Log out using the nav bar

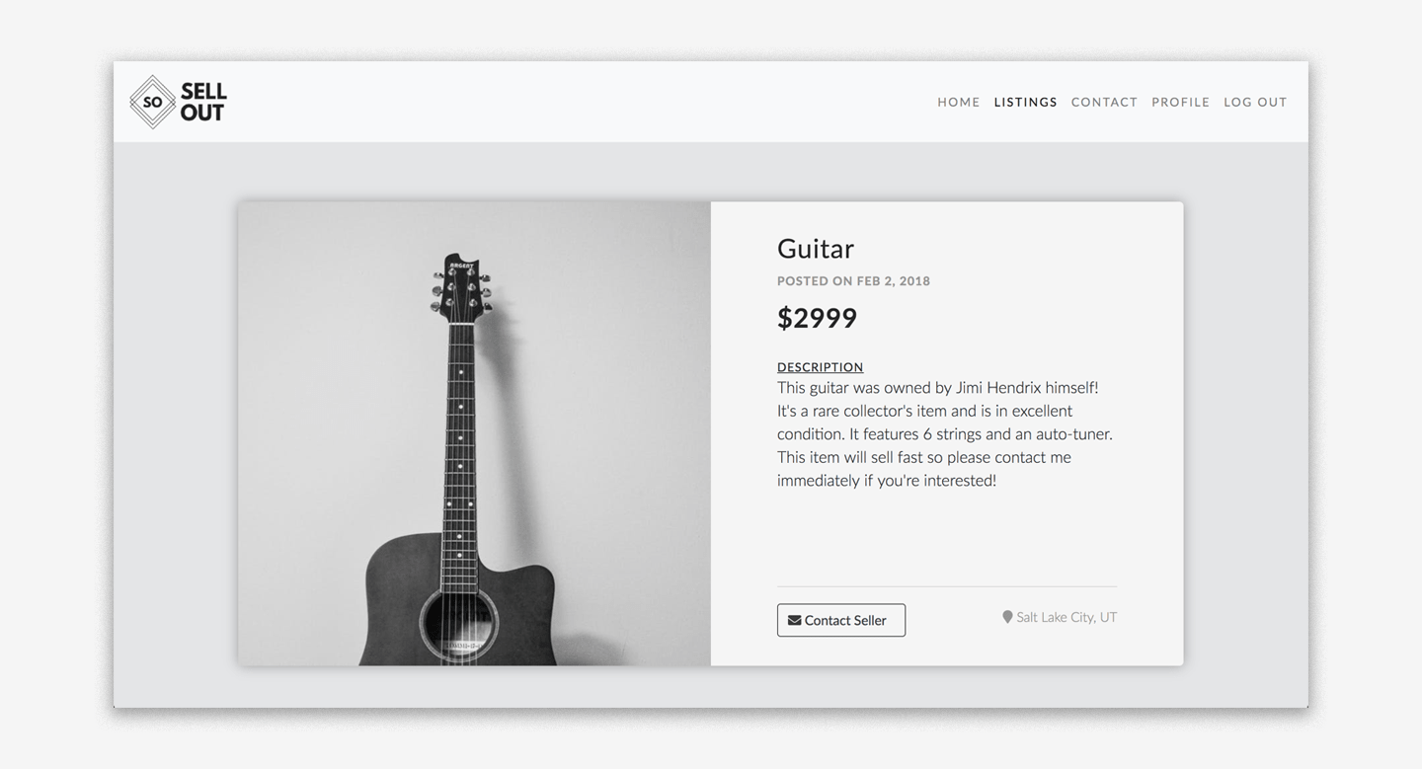1255,102
